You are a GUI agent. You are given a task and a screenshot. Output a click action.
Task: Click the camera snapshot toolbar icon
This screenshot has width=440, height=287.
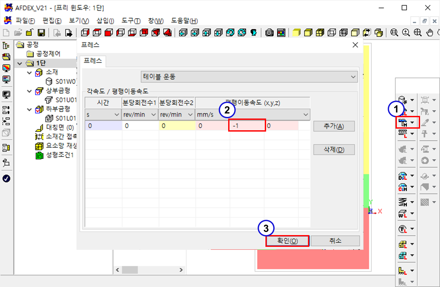pyautogui.click(x=269, y=33)
